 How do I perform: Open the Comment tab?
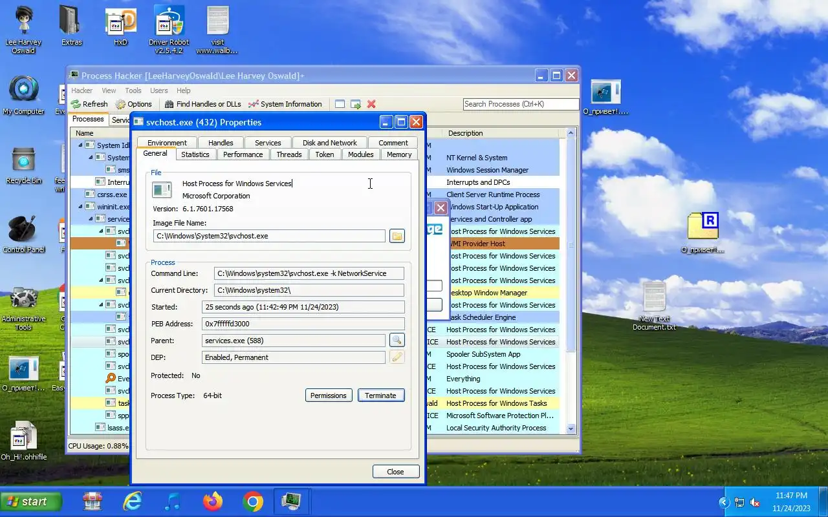(393, 143)
